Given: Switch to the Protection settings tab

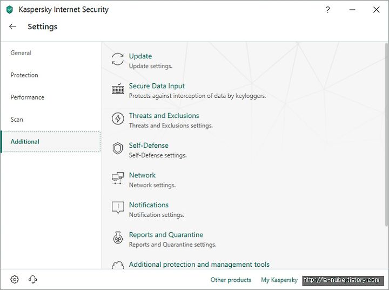Looking at the screenshot, I should click(x=24, y=75).
